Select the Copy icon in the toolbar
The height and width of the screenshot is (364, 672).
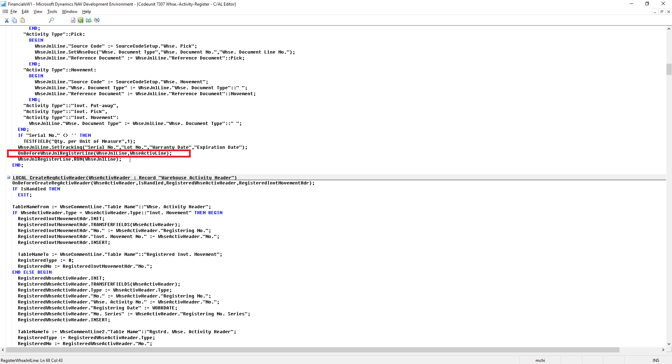point(14,20)
